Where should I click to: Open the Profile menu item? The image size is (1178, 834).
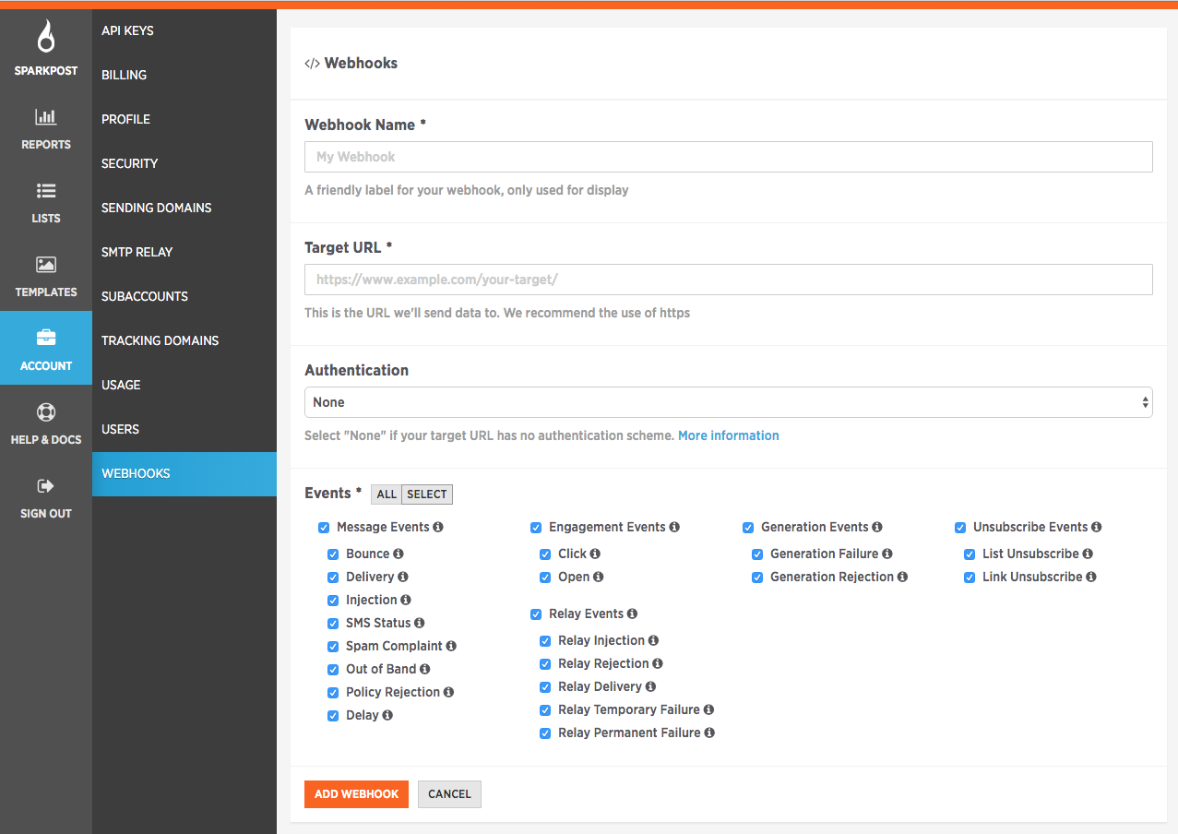click(184, 119)
